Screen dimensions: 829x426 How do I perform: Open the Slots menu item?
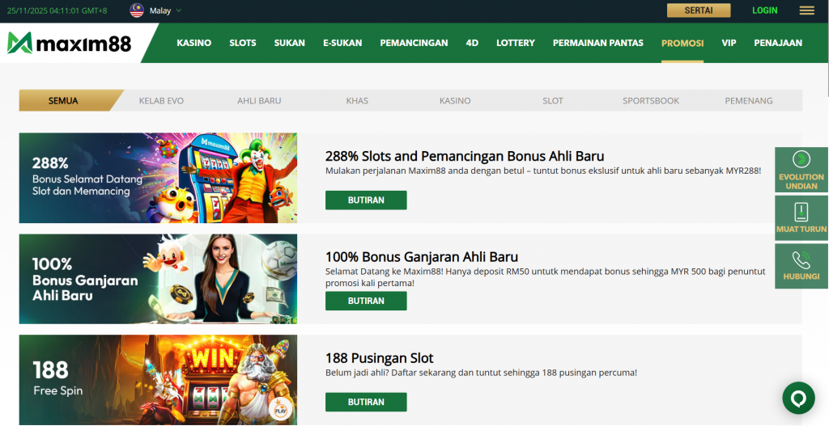point(242,43)
